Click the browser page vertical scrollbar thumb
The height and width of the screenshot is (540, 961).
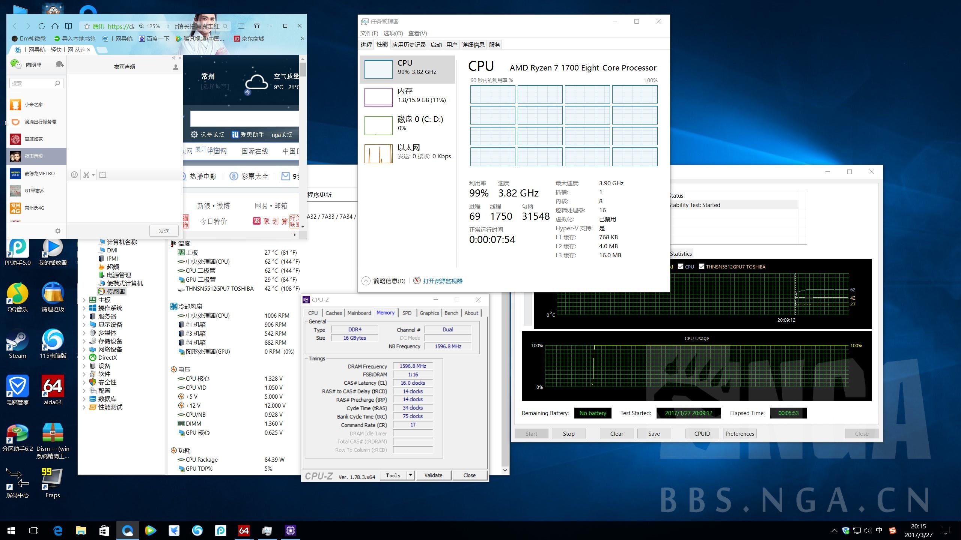tap(303, 69)
